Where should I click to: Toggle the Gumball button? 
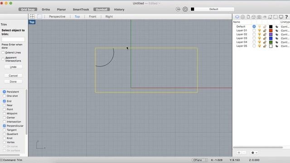(x=101, y=10)
